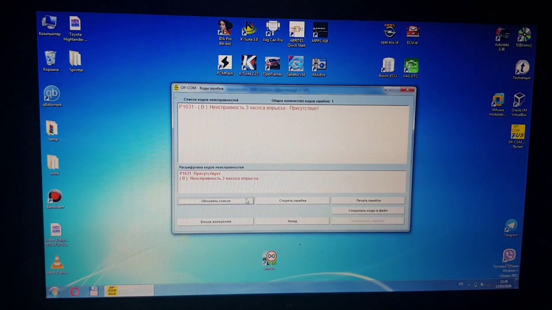Image resolution: width=552 pixels, height=310 pixels.
Task: Launch Bandicam recorder icon
Action: tap(55, 199)
